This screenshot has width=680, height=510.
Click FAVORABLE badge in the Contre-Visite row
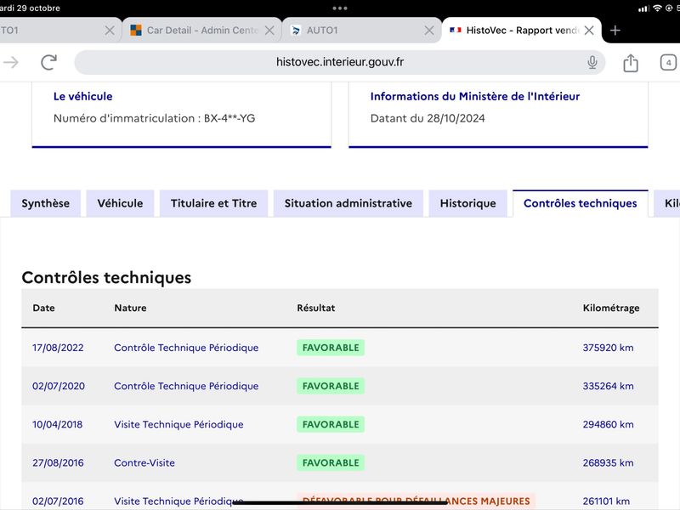tap(331, 462)
